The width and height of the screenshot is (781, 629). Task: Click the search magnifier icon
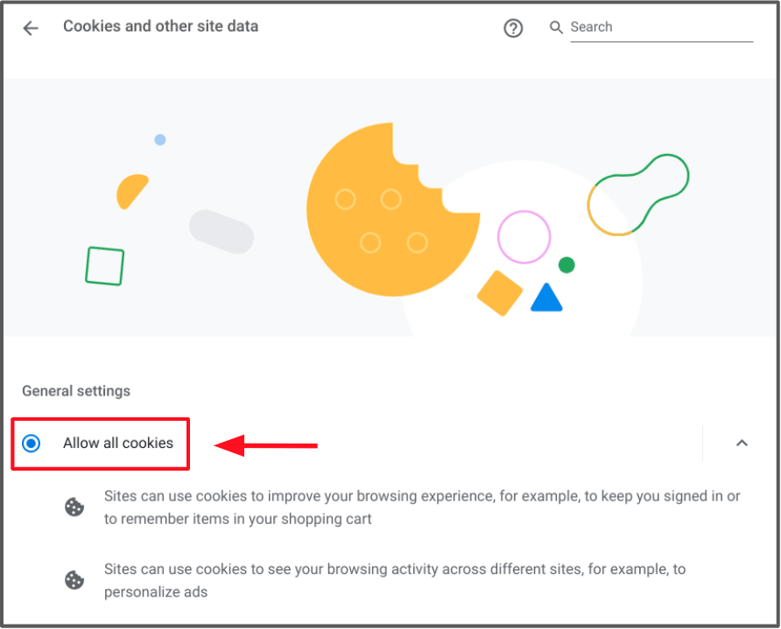click(x=556, y=27)
